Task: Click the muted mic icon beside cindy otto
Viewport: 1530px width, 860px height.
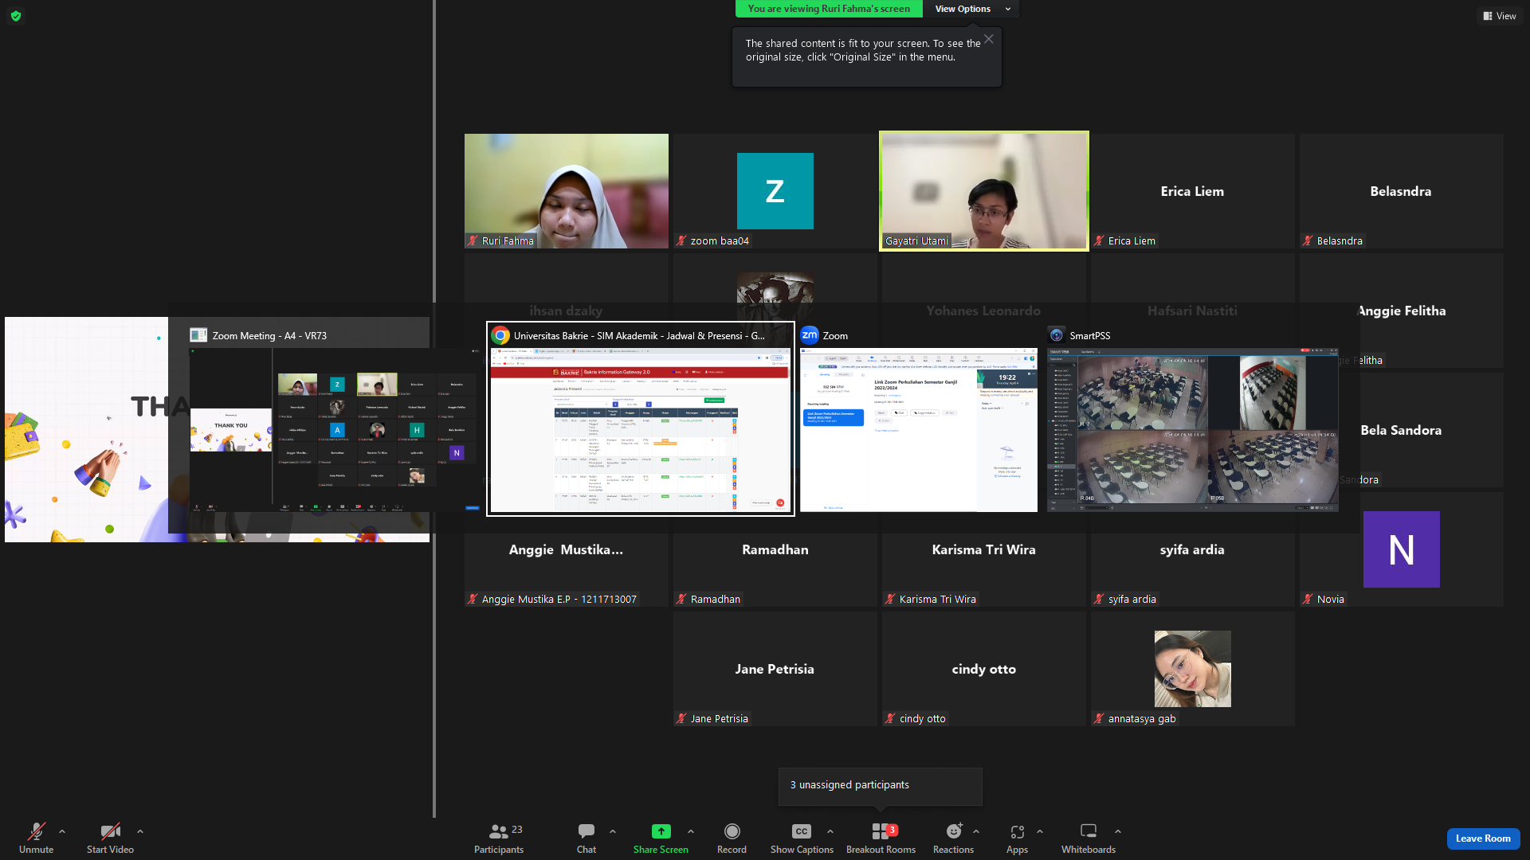Action: pos(891,718)
